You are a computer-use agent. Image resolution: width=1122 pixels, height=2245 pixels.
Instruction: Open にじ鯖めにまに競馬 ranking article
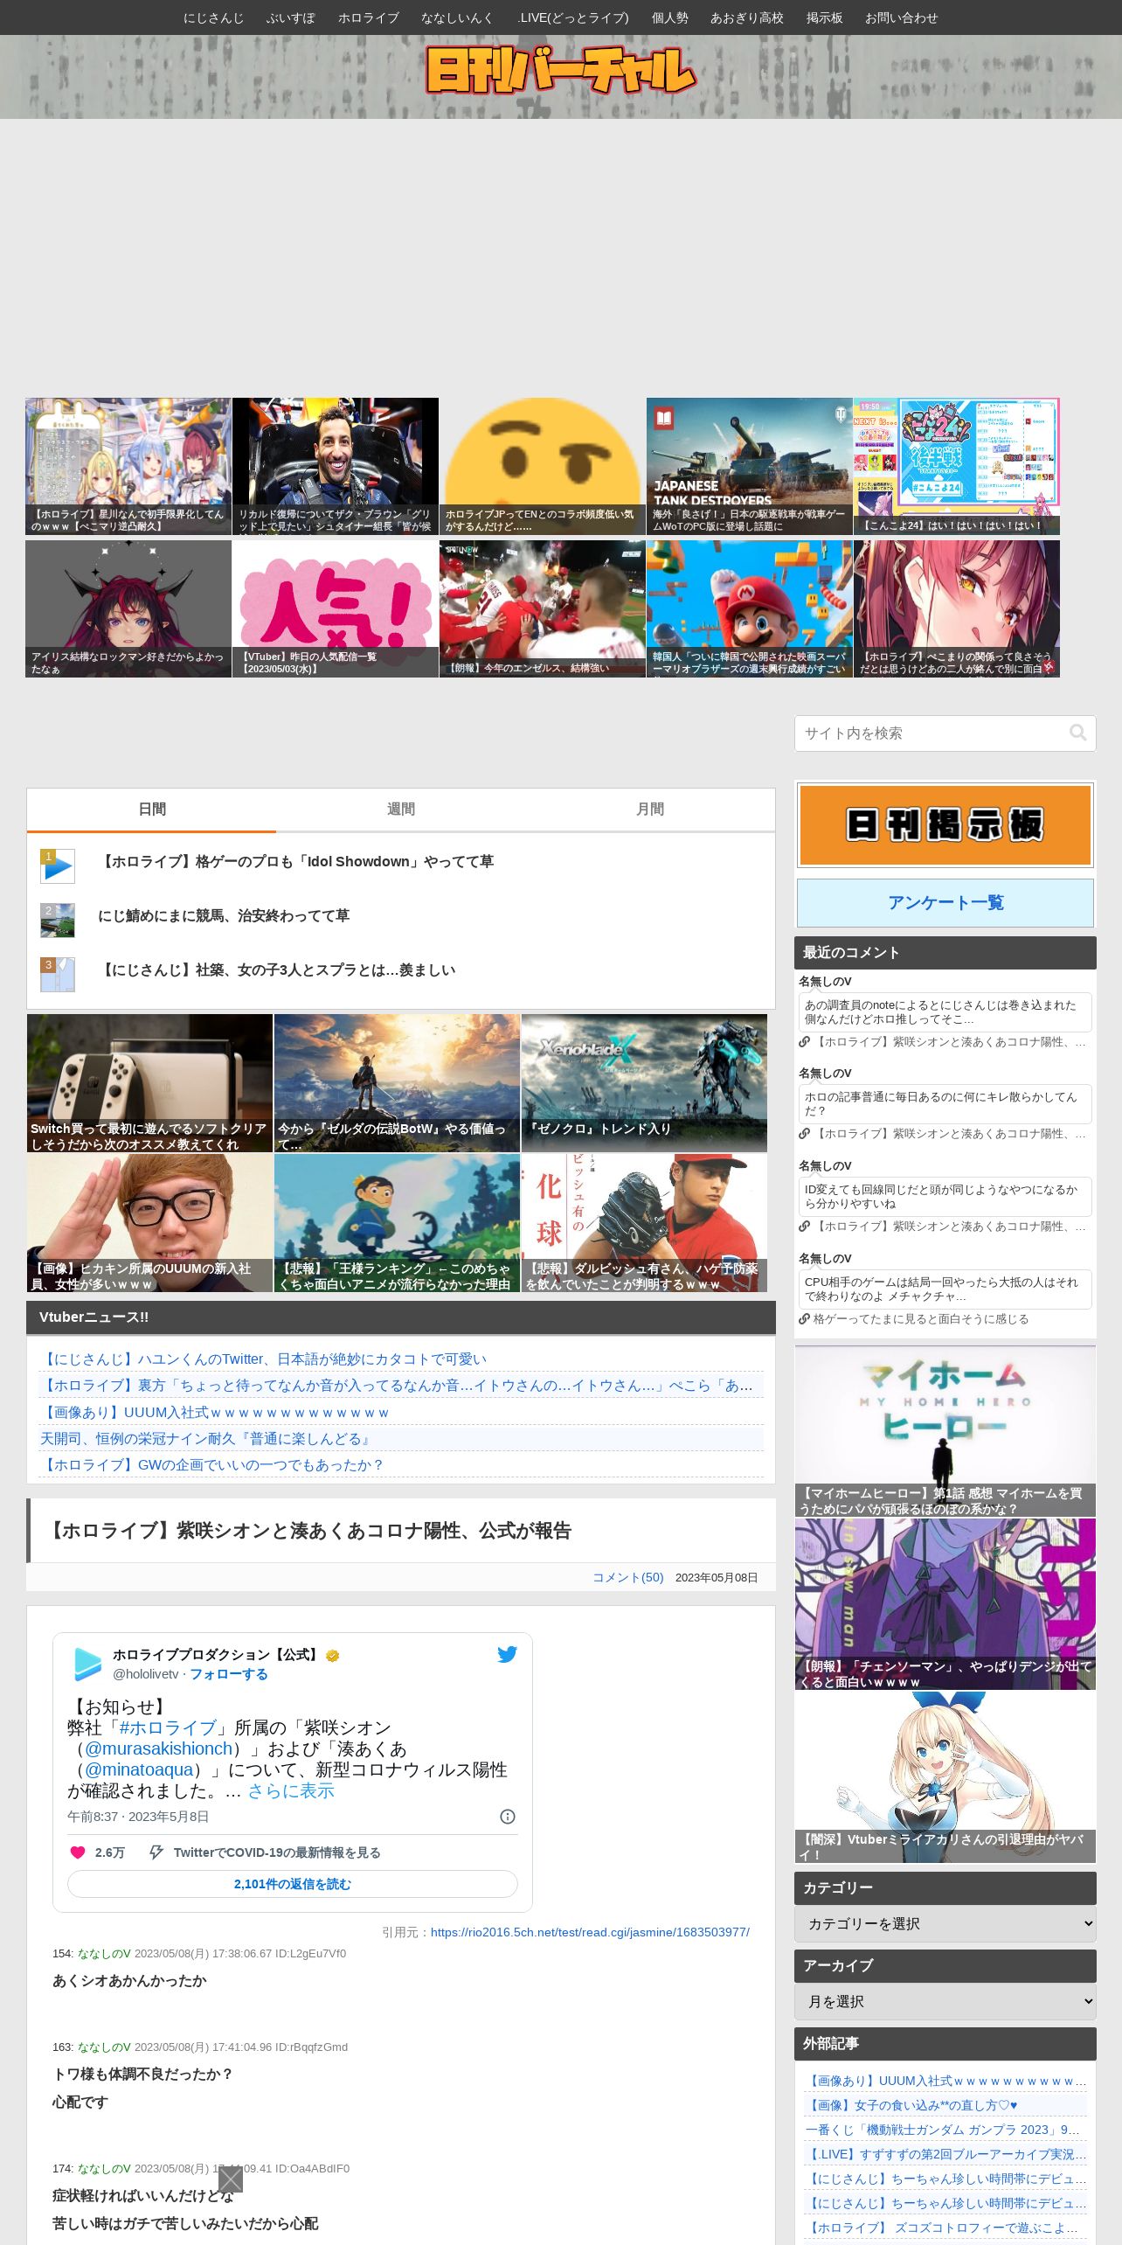224,915
